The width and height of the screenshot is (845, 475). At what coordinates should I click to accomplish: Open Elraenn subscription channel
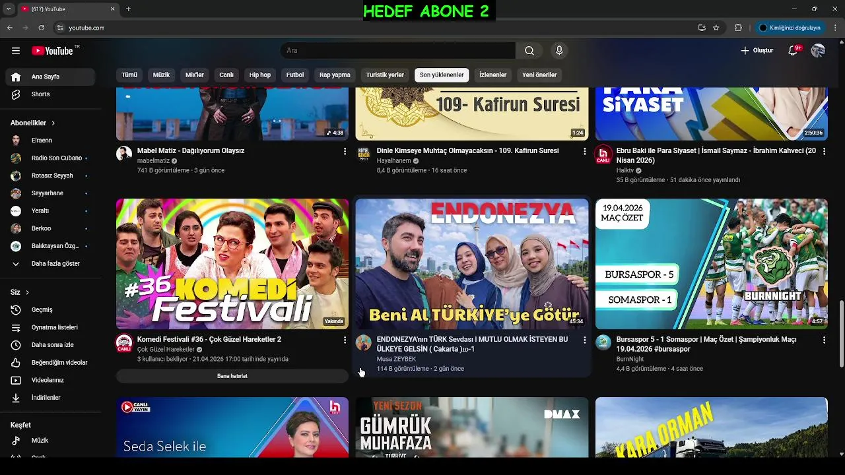50,141
